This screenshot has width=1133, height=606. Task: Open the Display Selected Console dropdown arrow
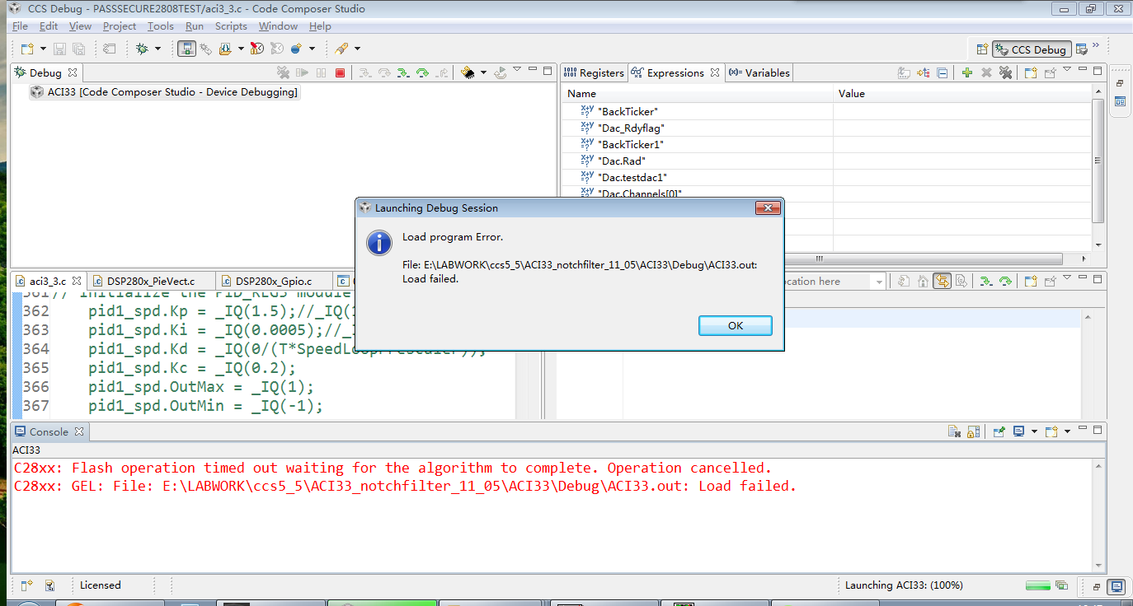pyautogui.click(x=1034, y=431)
